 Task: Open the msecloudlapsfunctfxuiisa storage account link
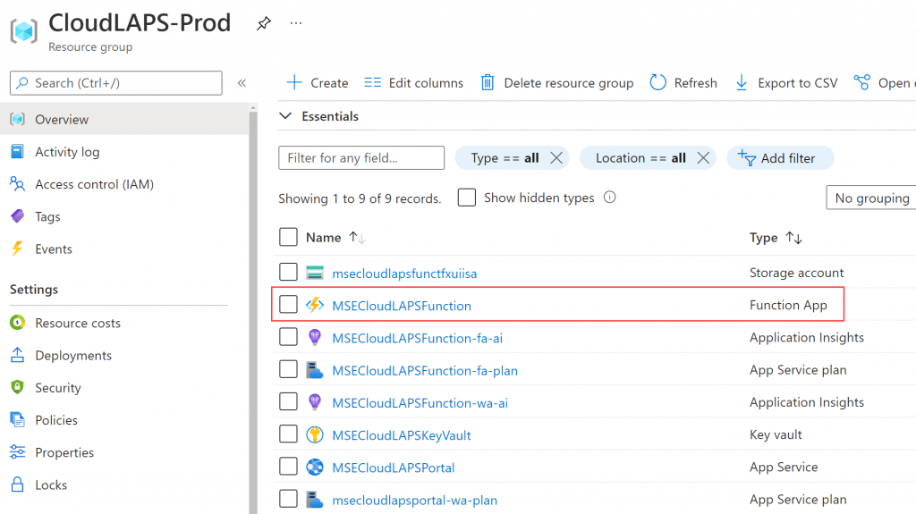click(x=404, y=274)
